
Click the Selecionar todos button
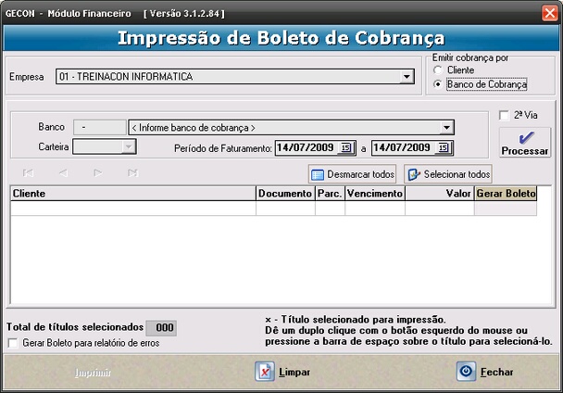pyautogui.click(x=448, y=174)
